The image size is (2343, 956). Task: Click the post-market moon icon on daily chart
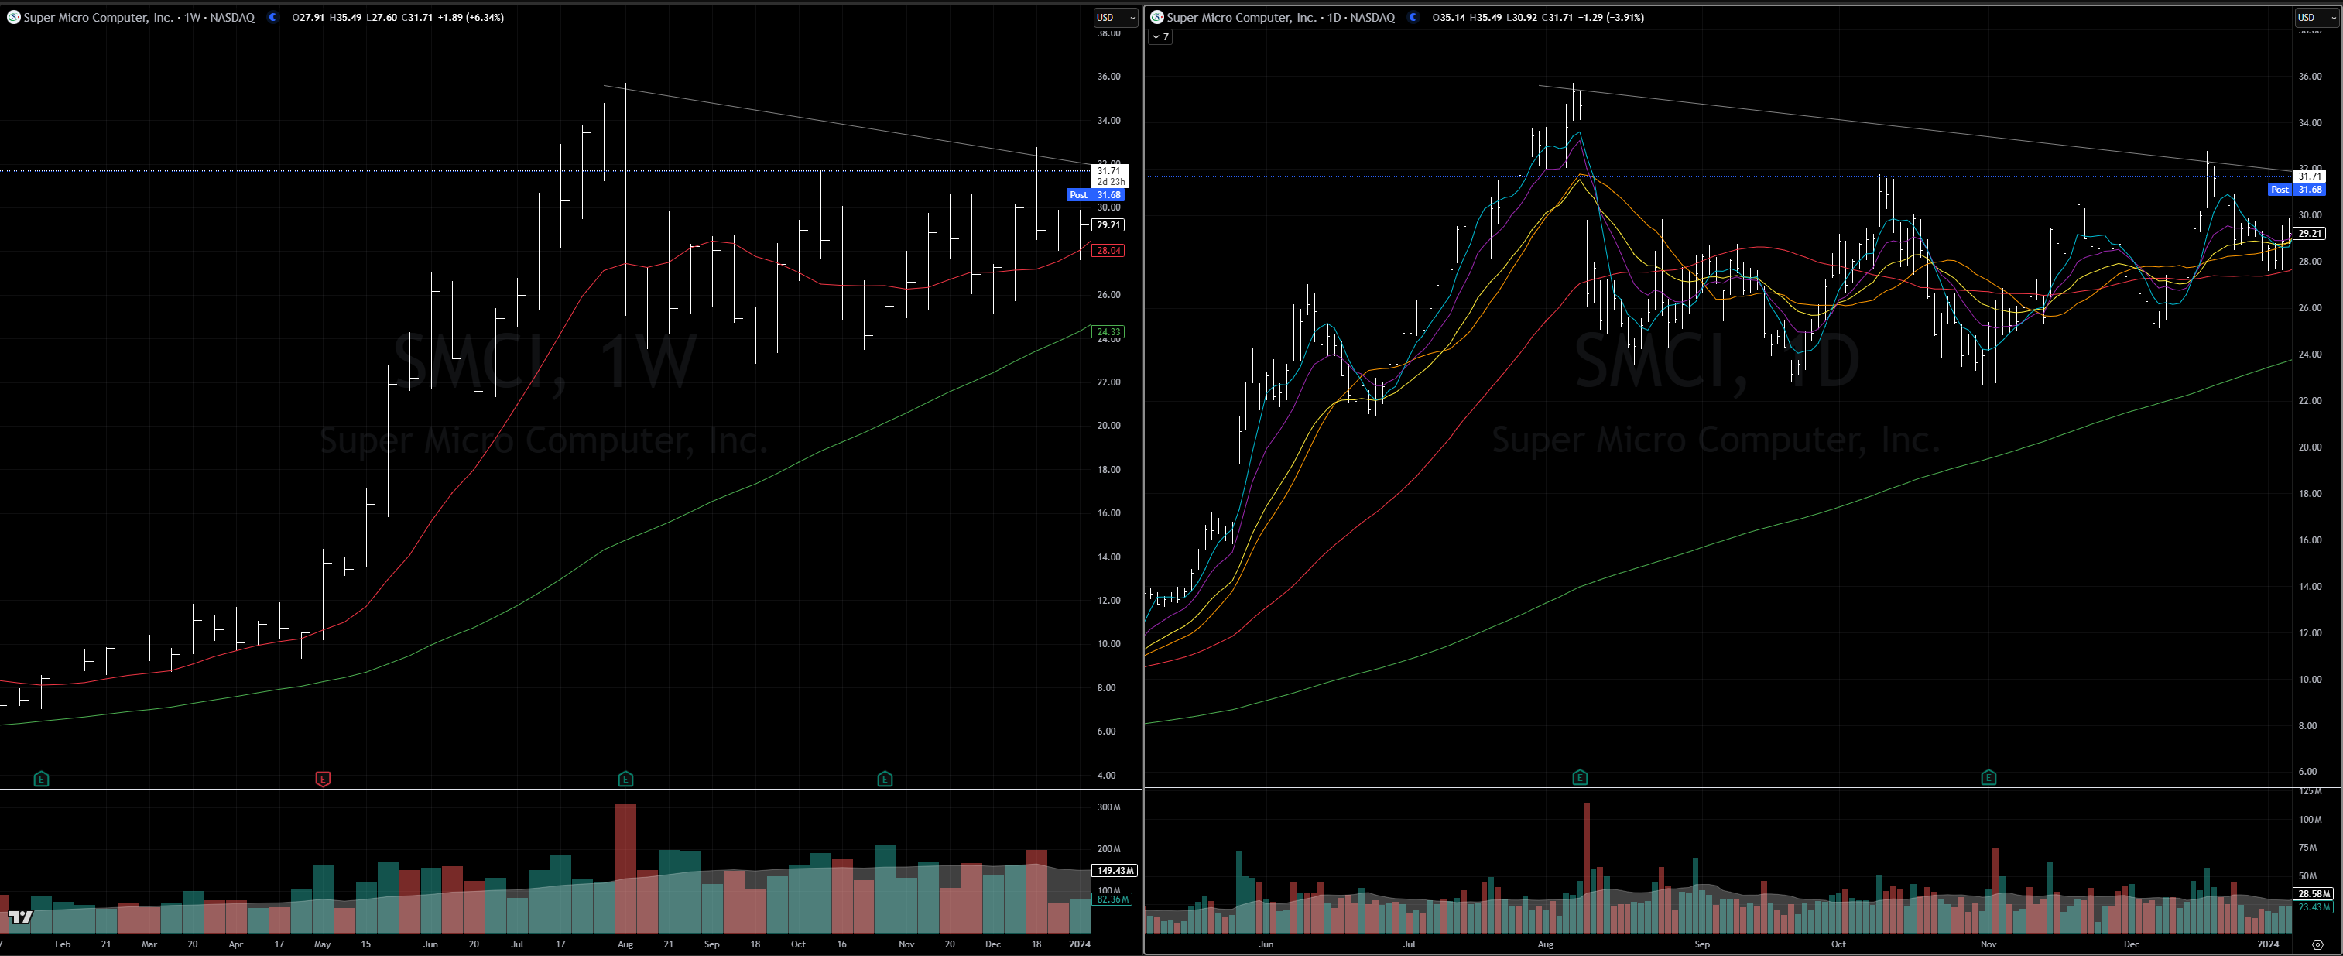pyautogui.click(x=1413, y=17)
